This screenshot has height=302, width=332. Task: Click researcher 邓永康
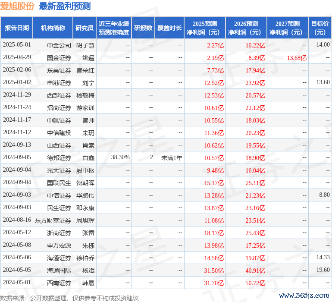click(85, 208)
